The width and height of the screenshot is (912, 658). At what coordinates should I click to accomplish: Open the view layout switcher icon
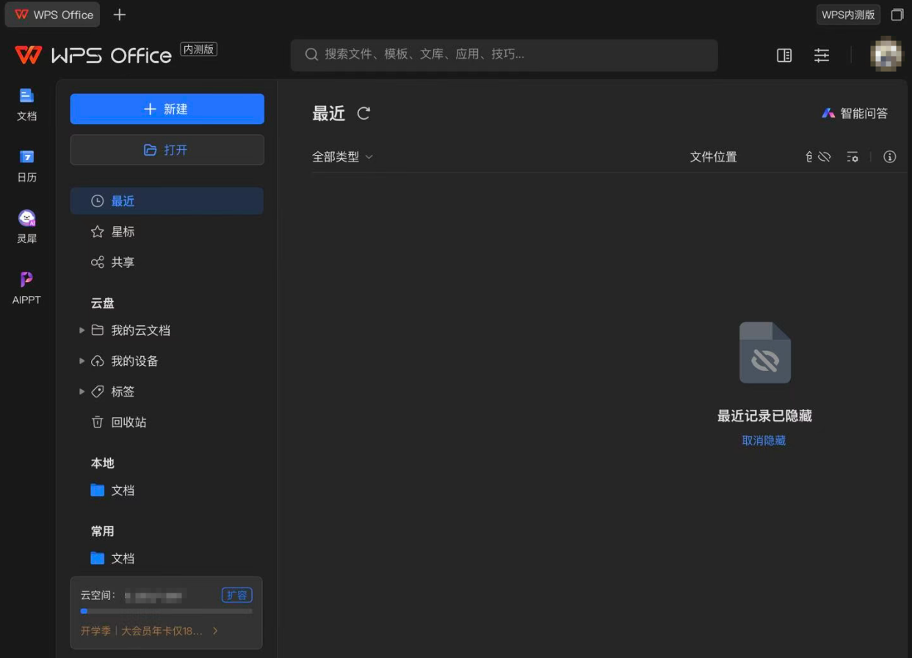783,55
